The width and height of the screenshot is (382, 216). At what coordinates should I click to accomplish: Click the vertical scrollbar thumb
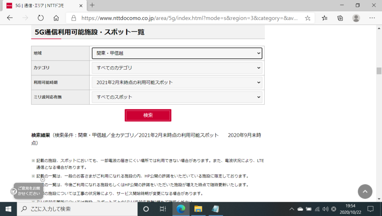click(379, 71)
